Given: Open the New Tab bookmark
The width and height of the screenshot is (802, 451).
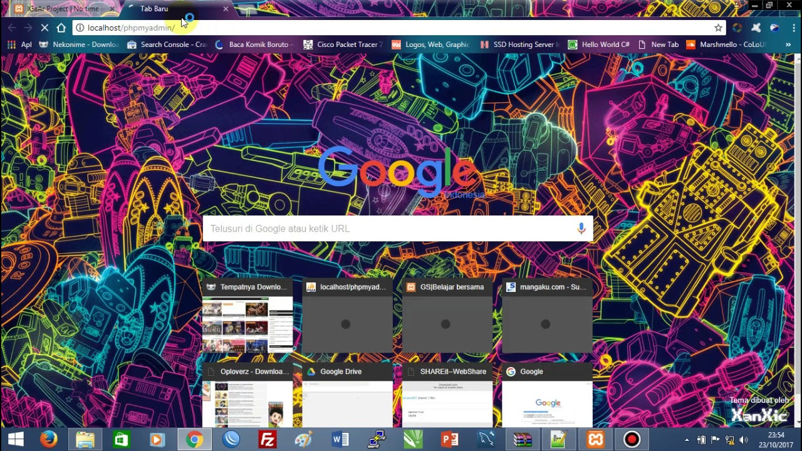Looking at the screenshot, I should (x=658, y=44).
